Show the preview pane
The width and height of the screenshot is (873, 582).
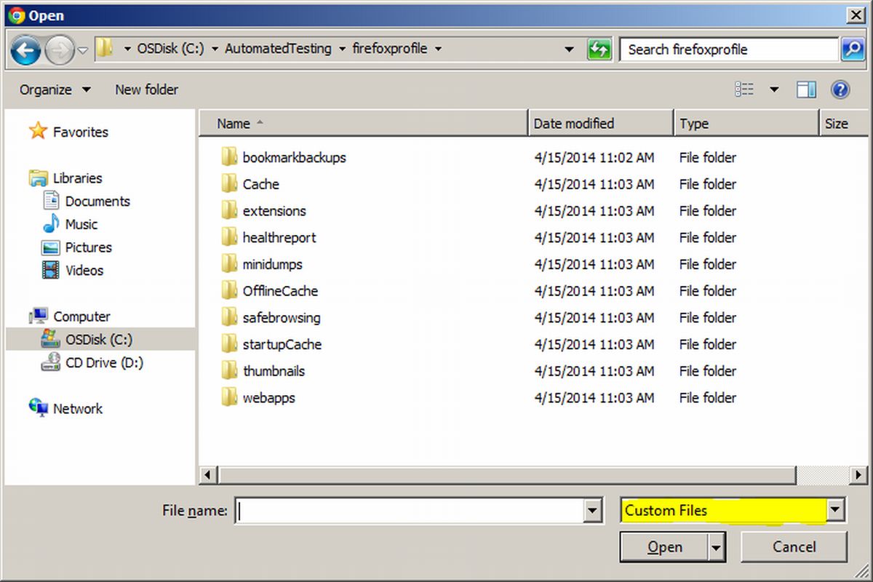coord(806,89)
